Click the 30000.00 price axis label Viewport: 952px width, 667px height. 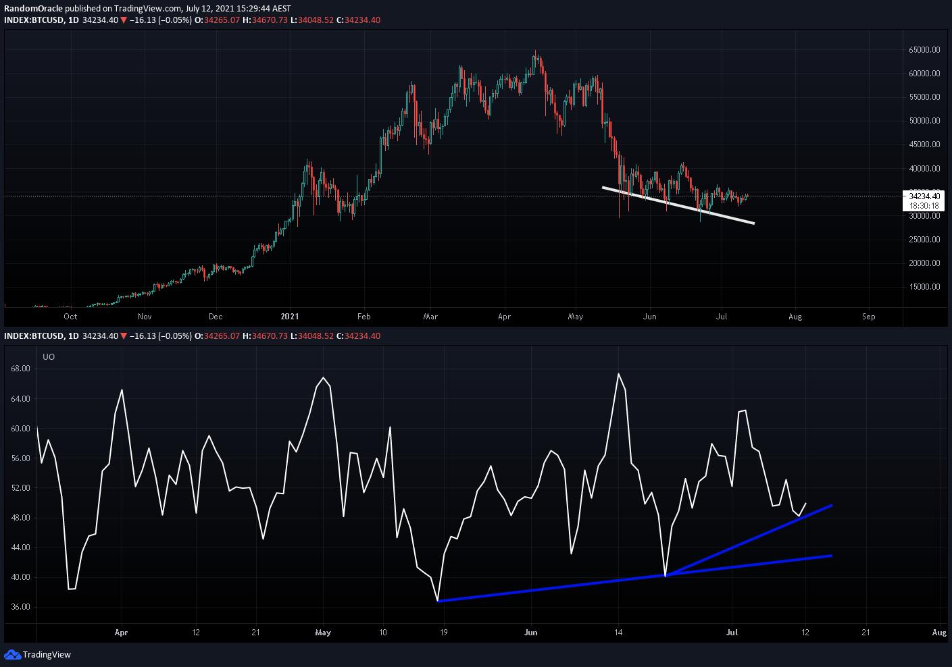pyautogui.click(x=924, y=216)
